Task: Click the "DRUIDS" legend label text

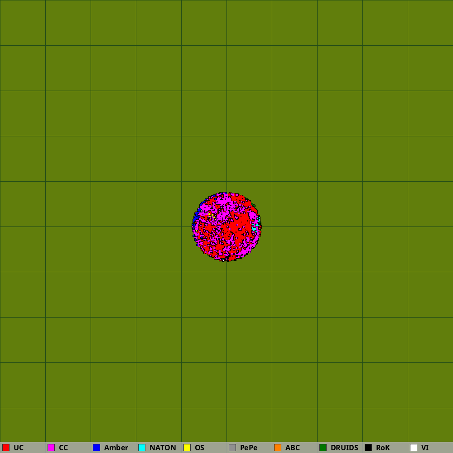Action: [x=344, y=448]
